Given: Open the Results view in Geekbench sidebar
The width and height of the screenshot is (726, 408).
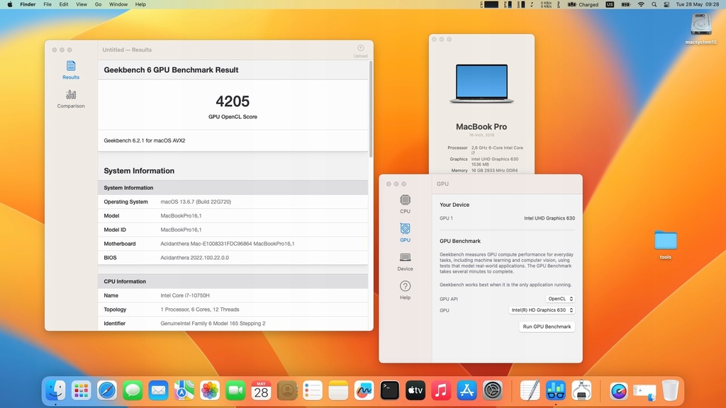Looking at the screenshot, I should pos(71,69).
